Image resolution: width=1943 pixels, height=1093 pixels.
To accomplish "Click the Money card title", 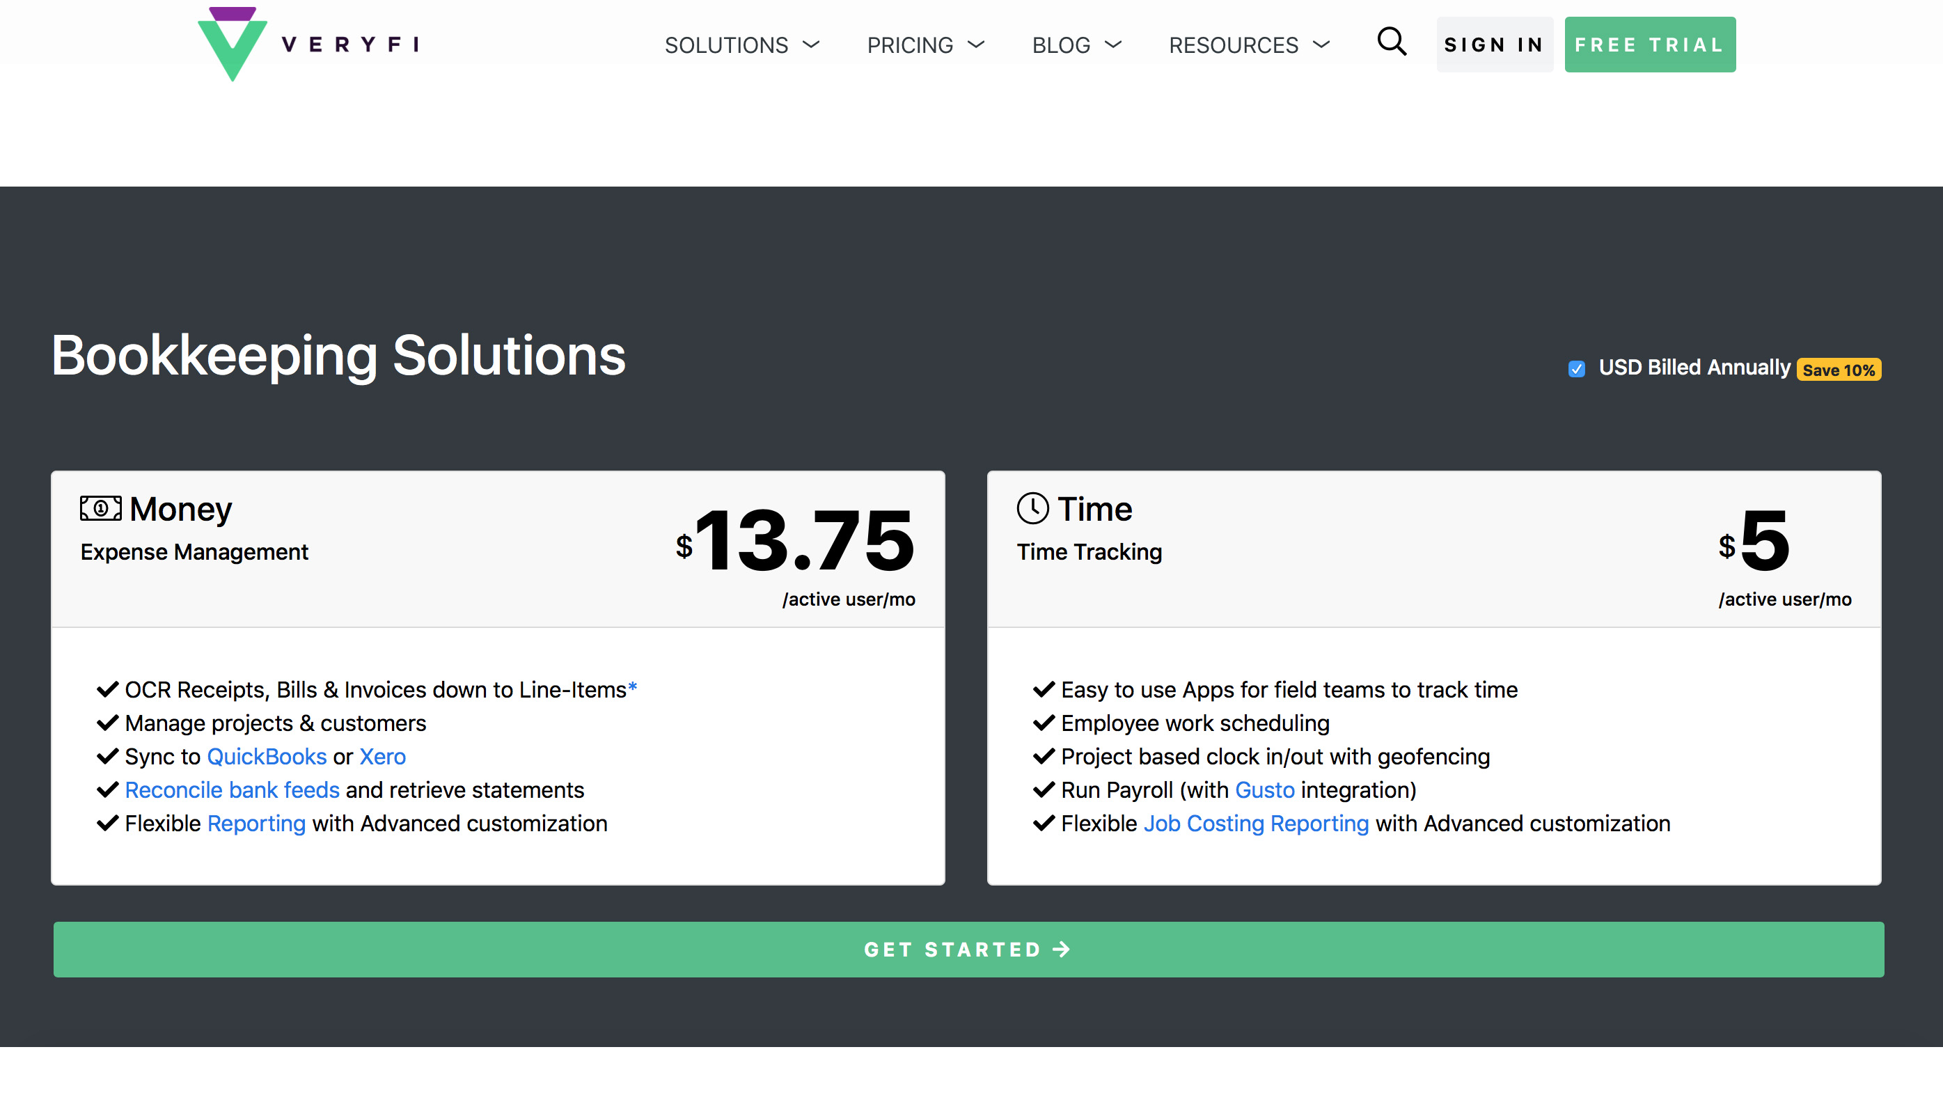I will (x=180, y=509).
